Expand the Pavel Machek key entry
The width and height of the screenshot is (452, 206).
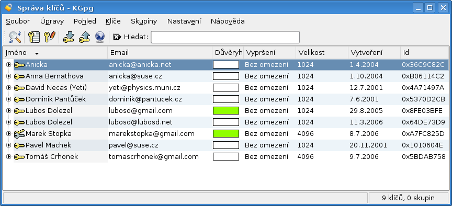[8, 145]
